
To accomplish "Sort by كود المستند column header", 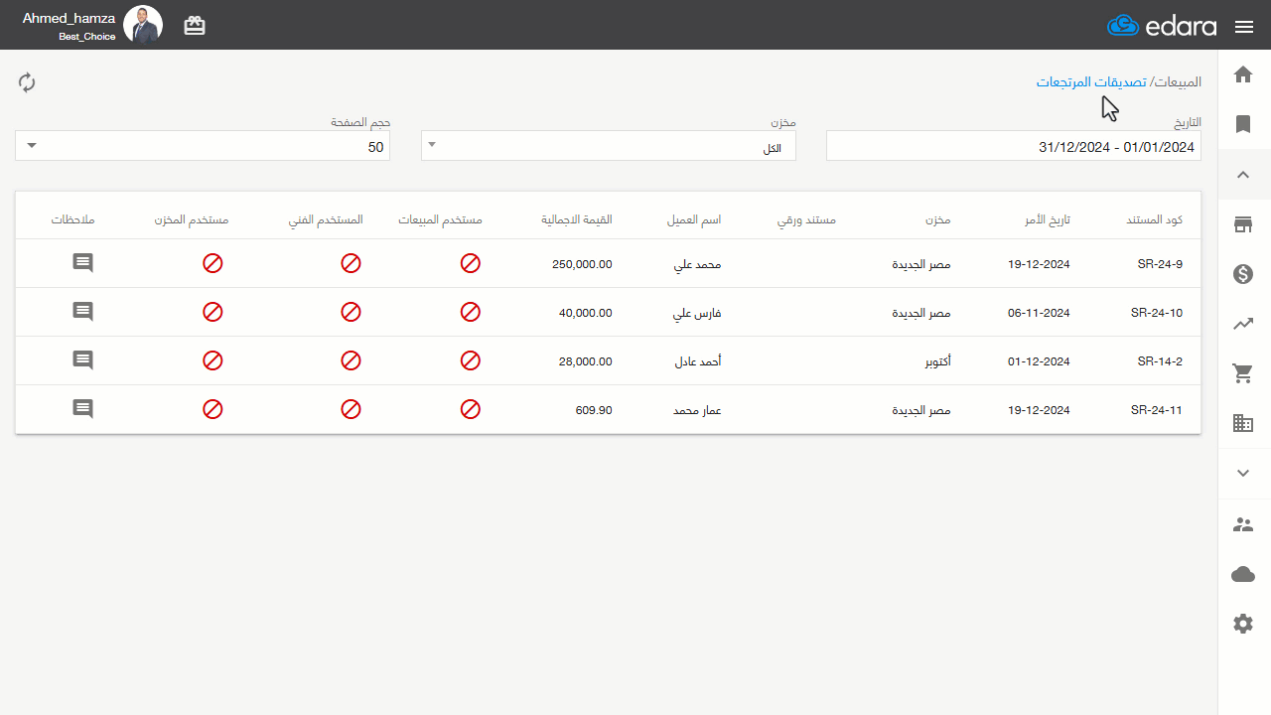I will click(1155, 219).
